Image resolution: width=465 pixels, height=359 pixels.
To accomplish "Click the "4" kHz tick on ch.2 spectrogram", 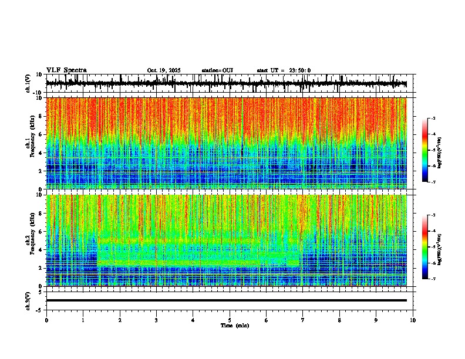I will pos(41,250).
